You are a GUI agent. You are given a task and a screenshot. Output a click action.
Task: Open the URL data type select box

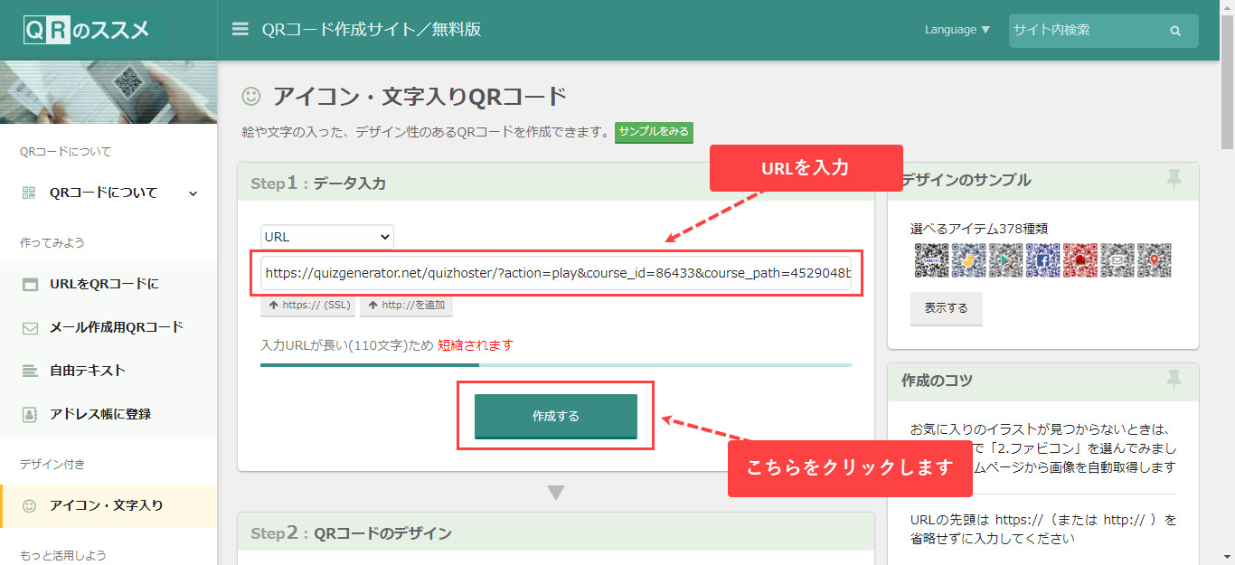pyautogui.click(x=326, y=237)
